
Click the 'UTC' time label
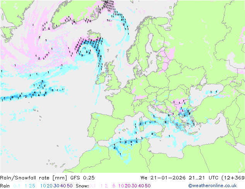tap(213, 178)
